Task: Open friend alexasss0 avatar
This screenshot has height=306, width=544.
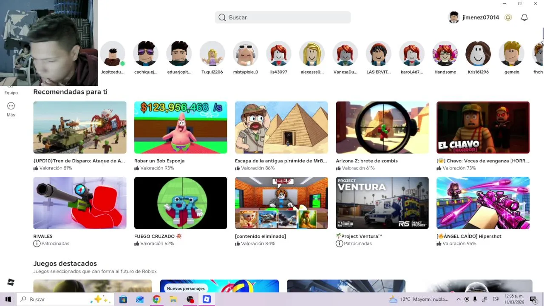Action: 312,54
